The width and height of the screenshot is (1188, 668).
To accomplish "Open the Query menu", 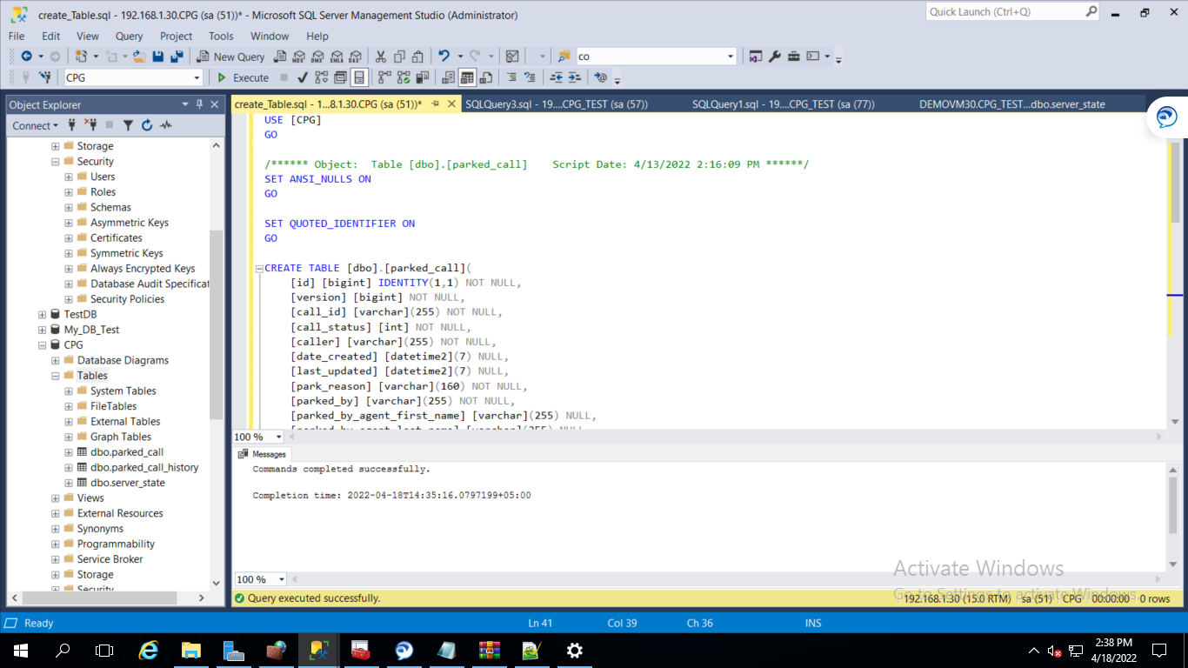I will point(129,36).
